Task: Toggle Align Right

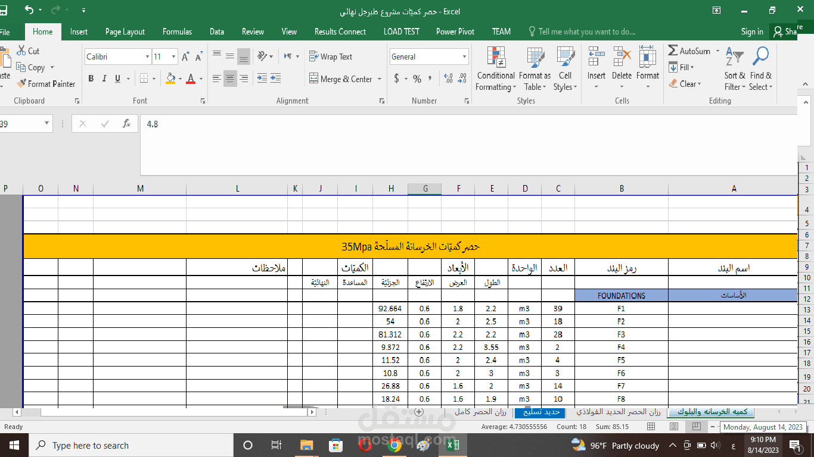Action: click(x=243, y=79)
